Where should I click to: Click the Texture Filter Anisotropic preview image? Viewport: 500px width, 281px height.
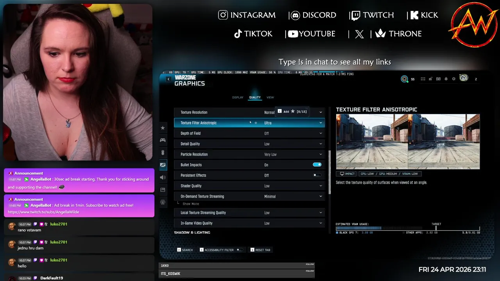[x=408, y=142]
